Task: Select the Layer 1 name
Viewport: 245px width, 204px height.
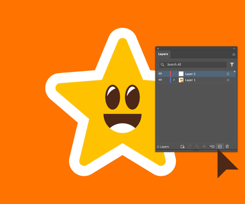Action: (x=190, y=80)
